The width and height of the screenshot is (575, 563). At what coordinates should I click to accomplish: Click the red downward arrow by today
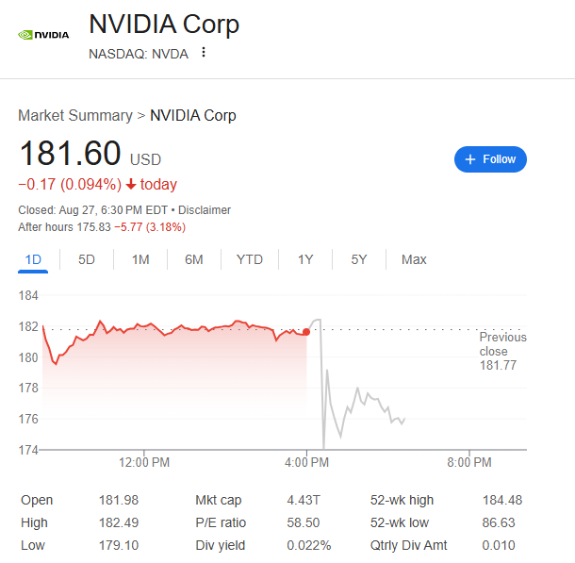[130, 185]
